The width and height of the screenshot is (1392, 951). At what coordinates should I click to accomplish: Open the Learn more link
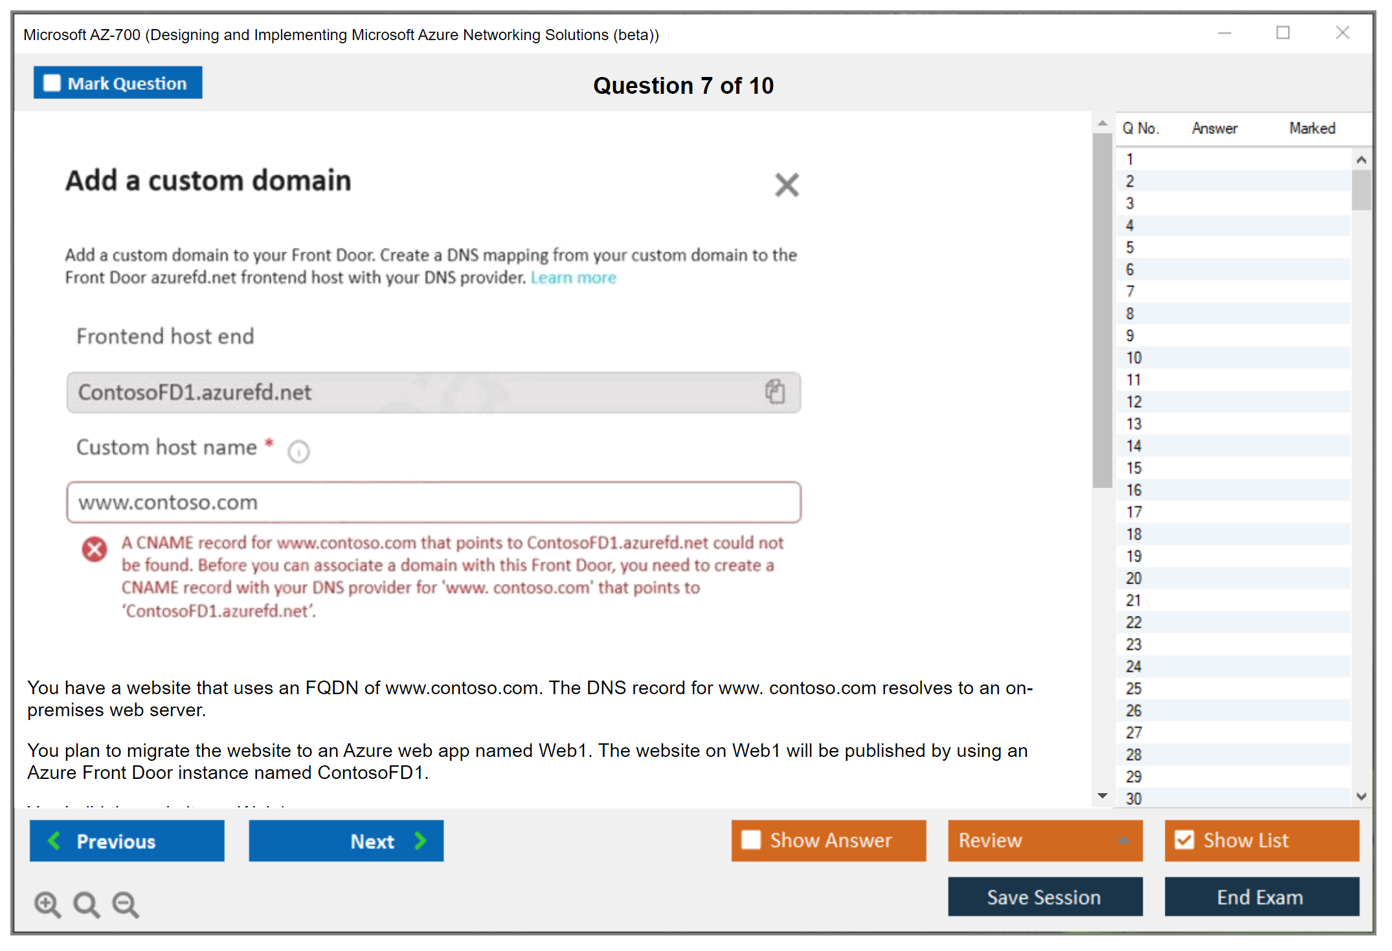[573, 278]
